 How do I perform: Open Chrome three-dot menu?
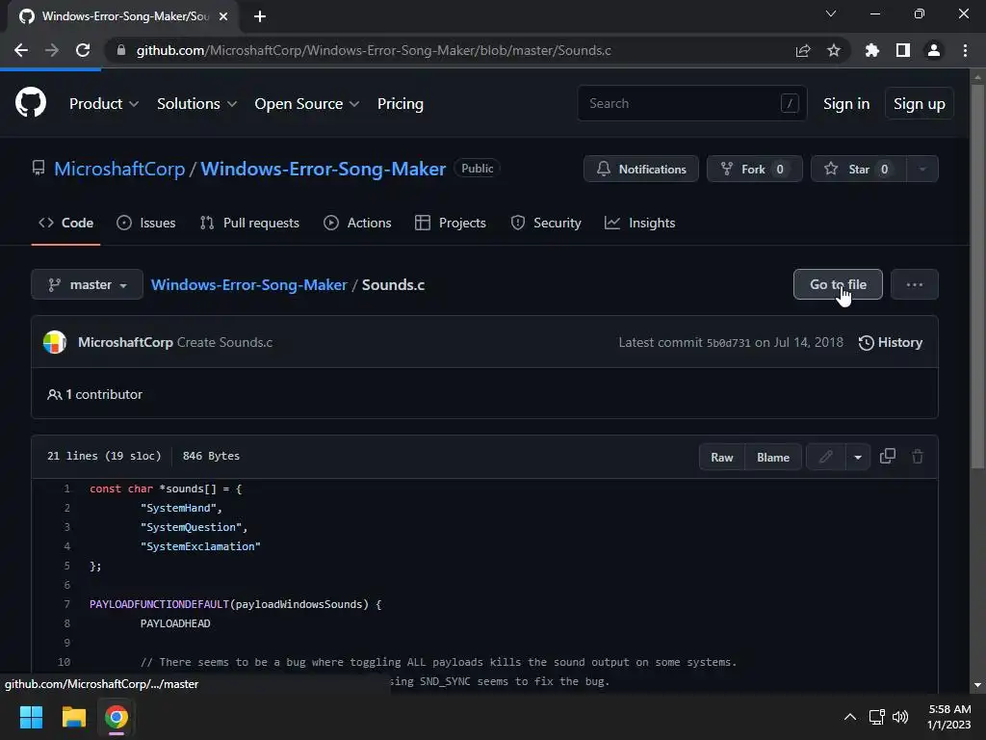(965, 50)
